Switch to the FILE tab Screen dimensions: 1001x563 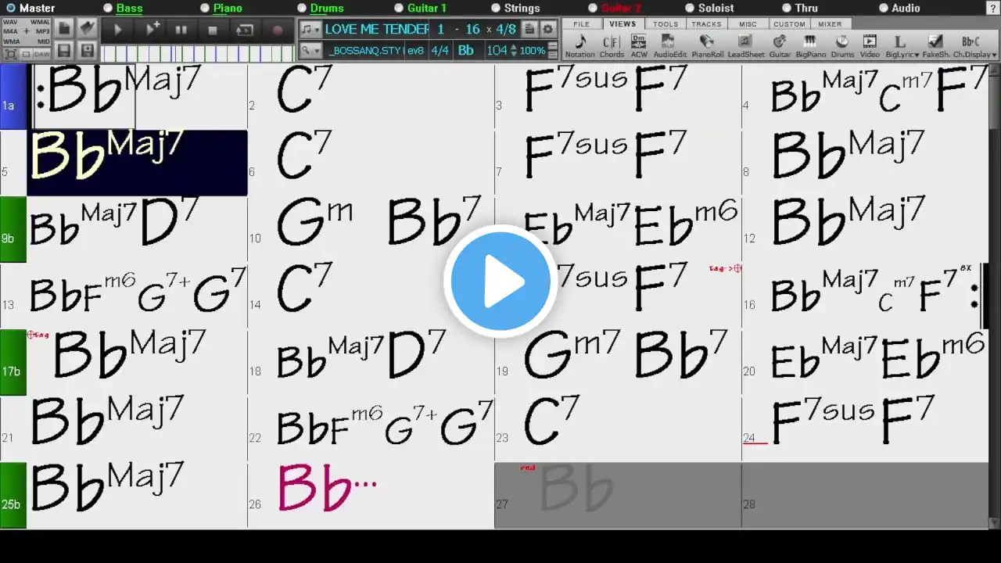(582, 24)
